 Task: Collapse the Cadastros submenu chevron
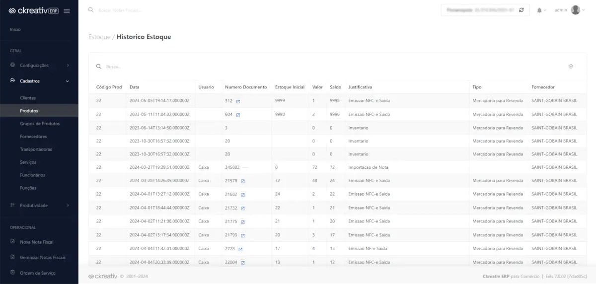click(68, 81)
